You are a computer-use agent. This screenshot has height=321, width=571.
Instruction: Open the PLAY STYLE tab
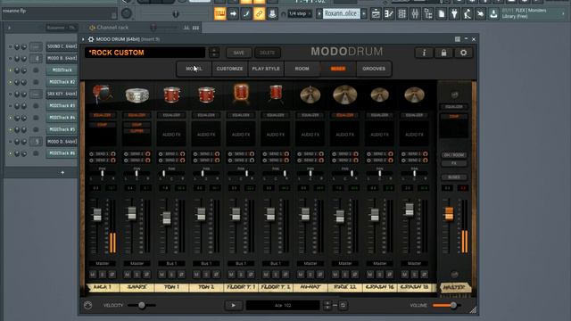point(266,69)
